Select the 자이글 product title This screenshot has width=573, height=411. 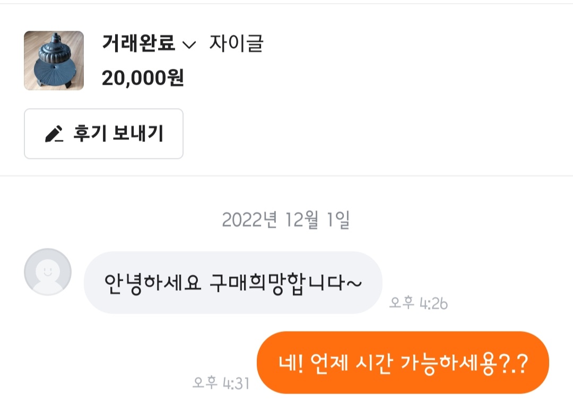pyautogui.click(x=236, y=43)
